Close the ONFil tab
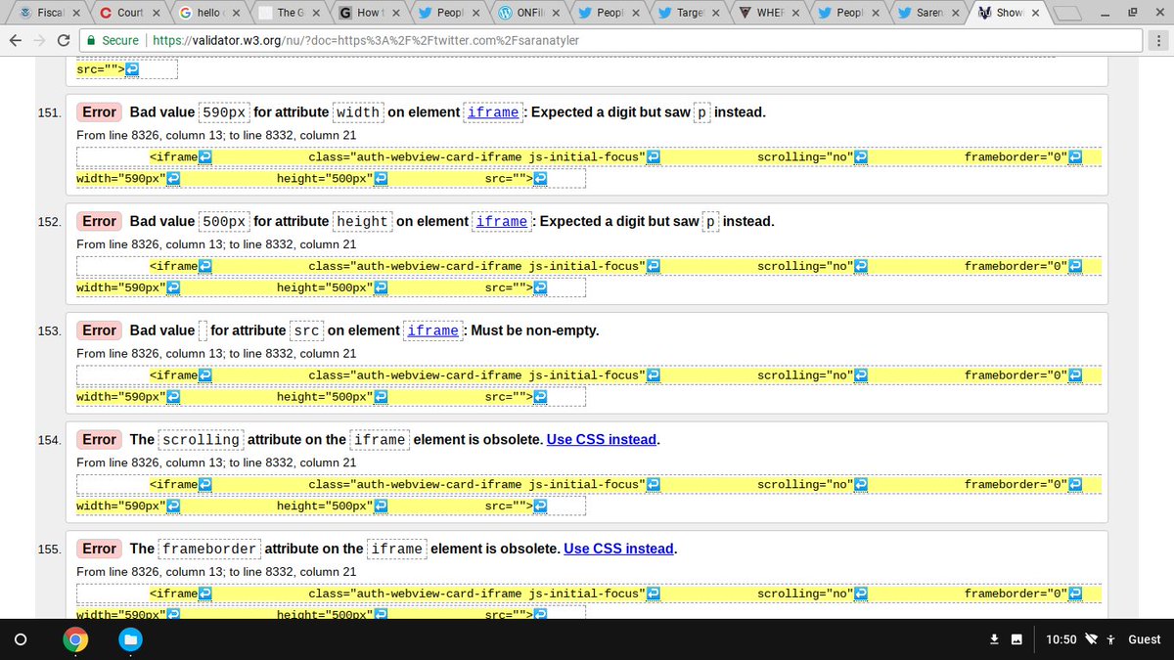 pyautogui.click(x=555, y=13)
